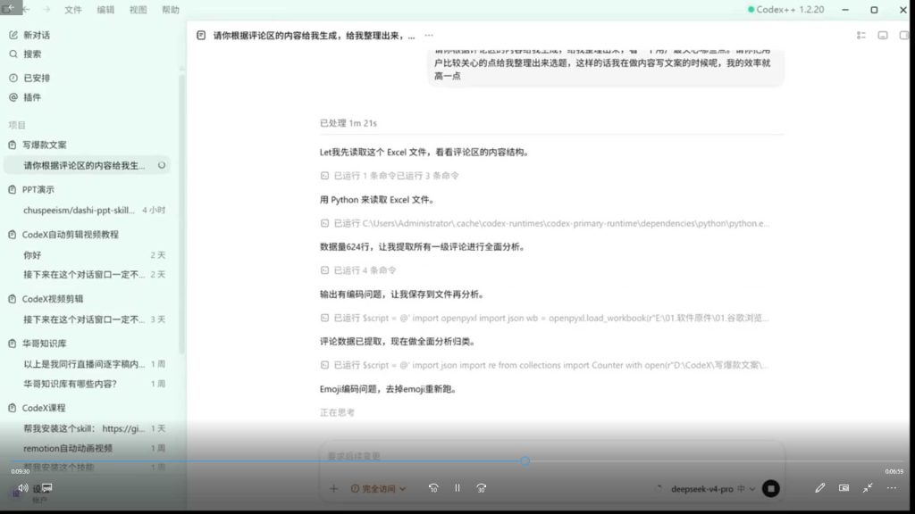Click the plus attach button in composer

point(334,488)
